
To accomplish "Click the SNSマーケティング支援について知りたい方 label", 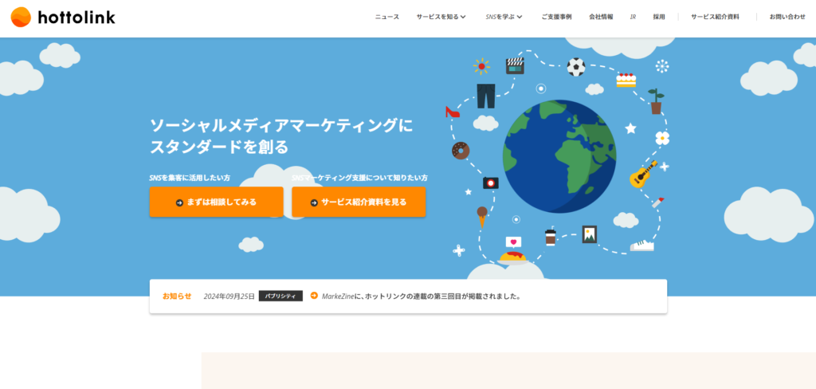I will (359, 178).
